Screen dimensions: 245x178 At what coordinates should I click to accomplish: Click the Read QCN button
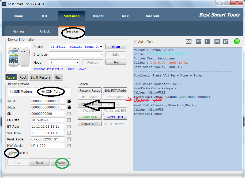pos(90,117)
